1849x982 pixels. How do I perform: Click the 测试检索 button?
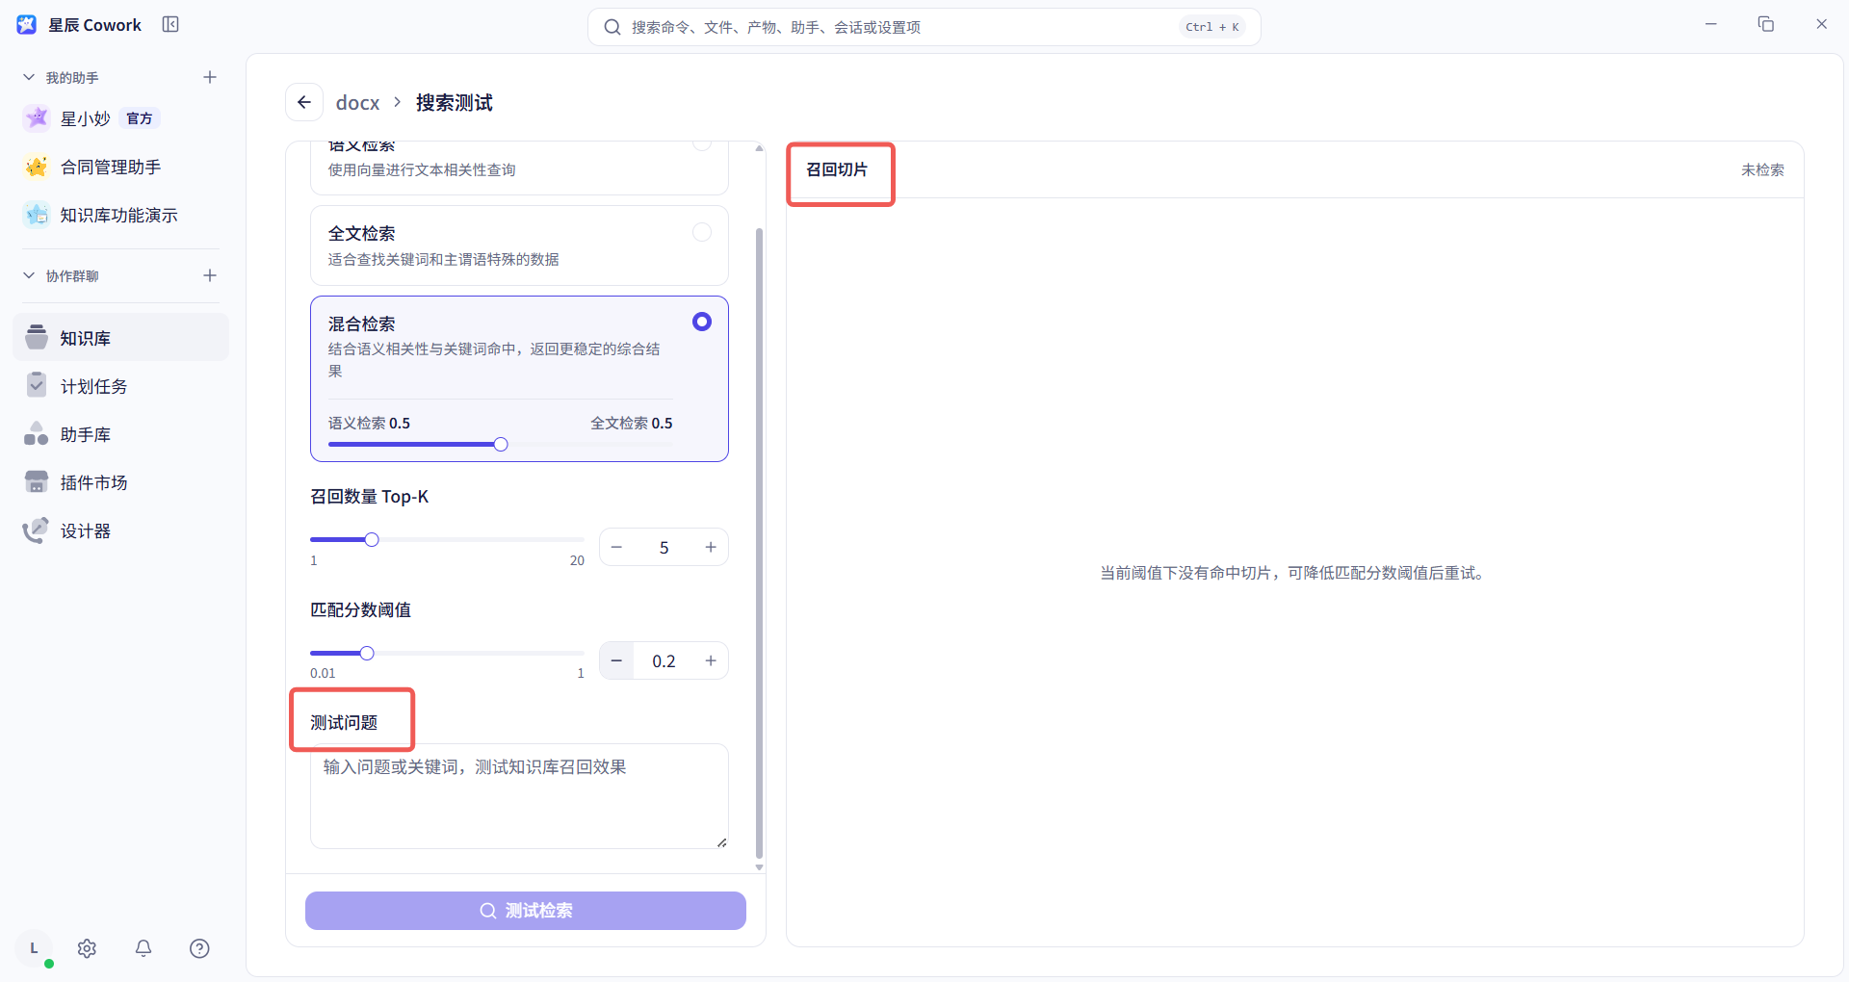[526, 911]
